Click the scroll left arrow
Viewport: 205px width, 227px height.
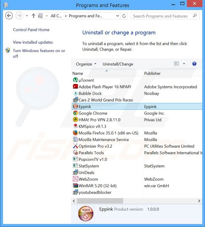pyautogui.click(x=74, y=201)
